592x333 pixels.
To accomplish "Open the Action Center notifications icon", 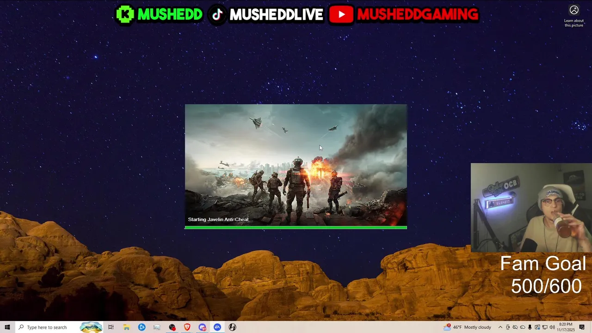I will pyautogui.click(x=582, y=327).
